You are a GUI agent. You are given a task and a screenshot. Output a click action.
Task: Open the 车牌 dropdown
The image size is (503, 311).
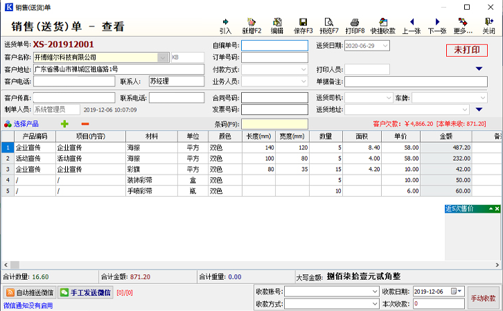[483, 98]
